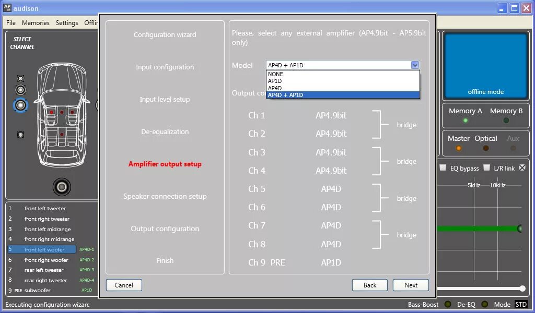This screenshot has width=535, height=313.
Task: Select the Finish wizard step
Action: tap(165, 260)
